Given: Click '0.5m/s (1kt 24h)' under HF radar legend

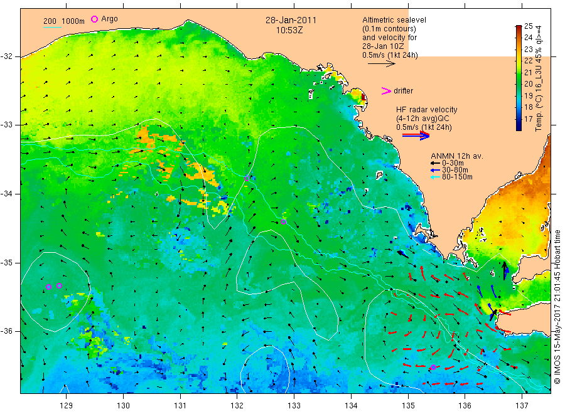Looking at the screenshot, I should pos(424,127).
